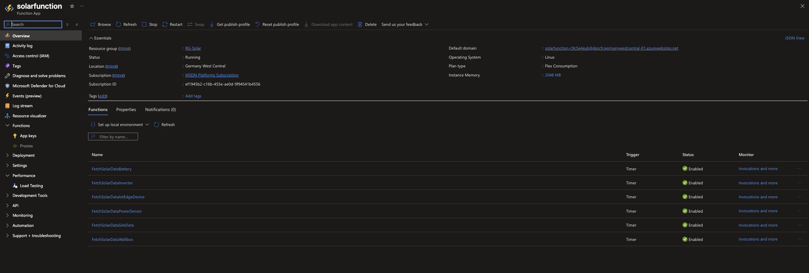Viewport: 809px width, 273px height.
Task: Click the Restart icon in toolbar
Action: tap(165, 24)
